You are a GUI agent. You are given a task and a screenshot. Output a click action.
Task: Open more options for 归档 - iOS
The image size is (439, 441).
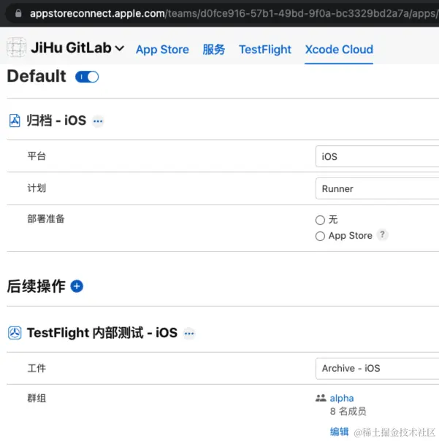point(98,121)
